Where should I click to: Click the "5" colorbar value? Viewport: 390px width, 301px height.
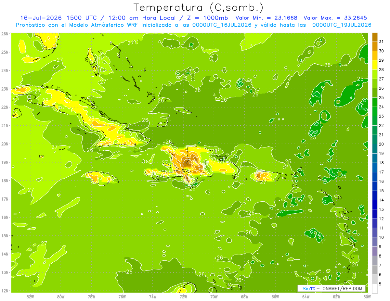[x=380, y=284]
